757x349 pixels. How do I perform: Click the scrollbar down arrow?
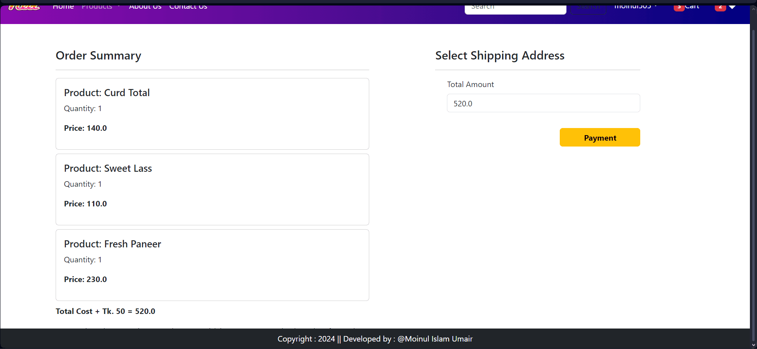pos(753,345)
